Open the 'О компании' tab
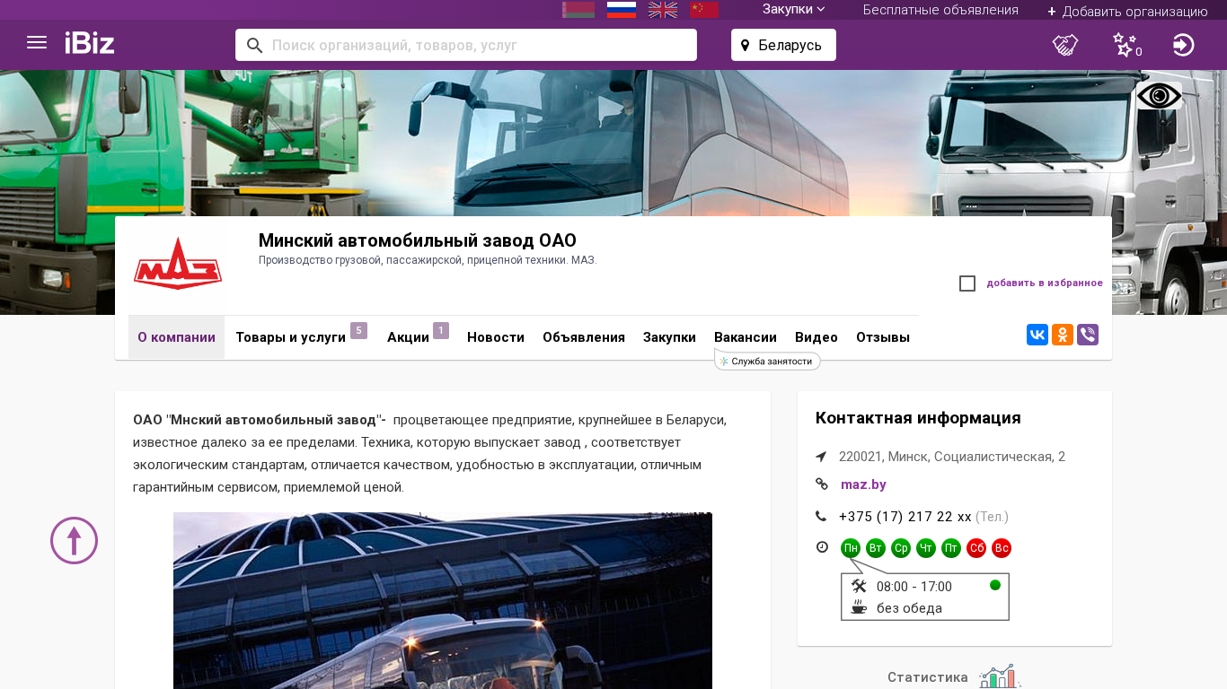The image size is (1227, 689). click(x=176, y=337)
